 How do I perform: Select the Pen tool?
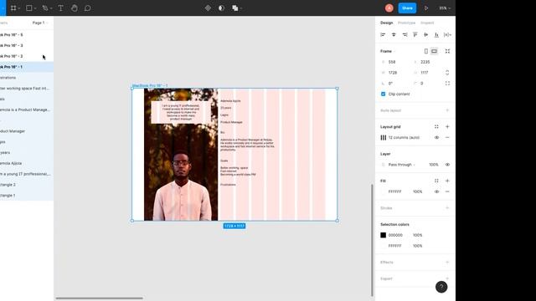pos(44,8)
